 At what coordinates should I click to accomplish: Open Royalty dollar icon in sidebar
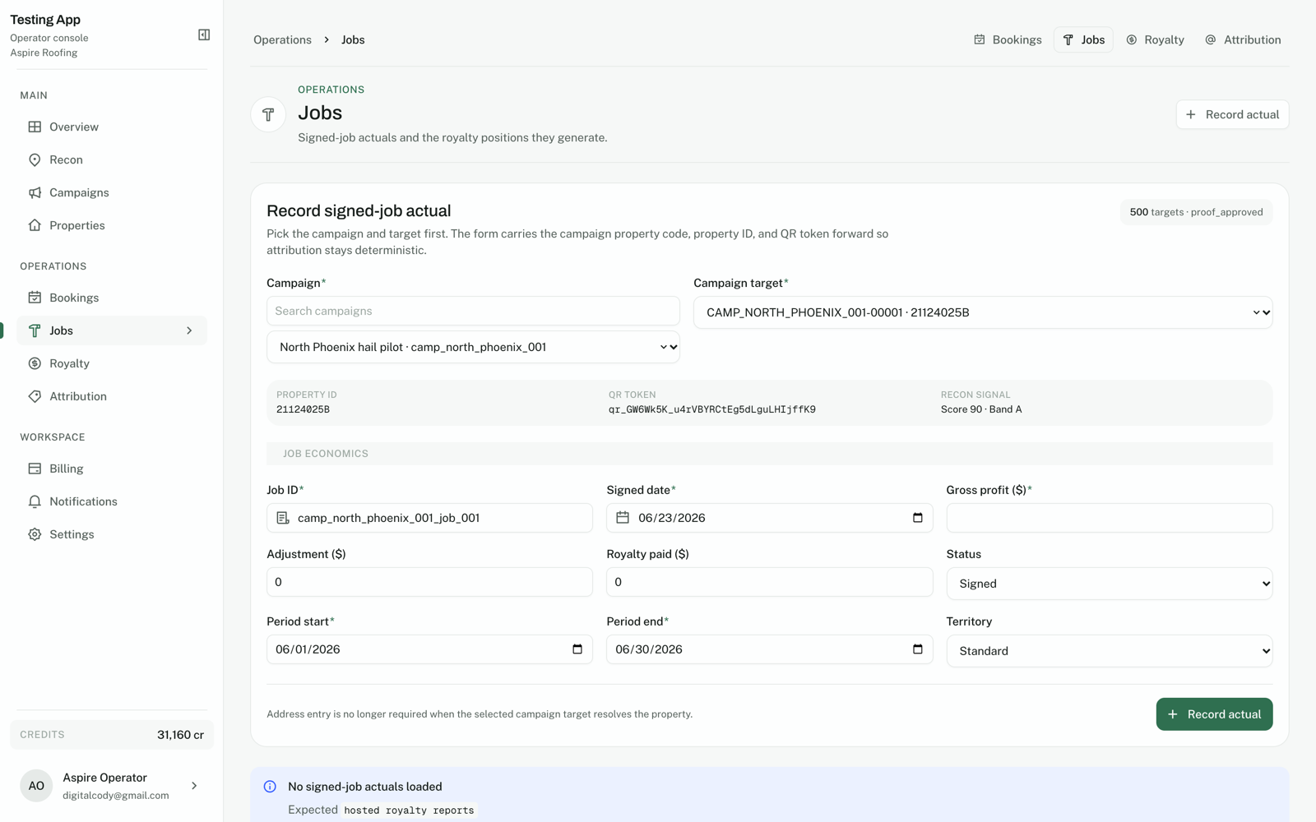35,363
